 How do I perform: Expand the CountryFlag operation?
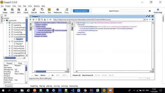click(x=10, y=32)
